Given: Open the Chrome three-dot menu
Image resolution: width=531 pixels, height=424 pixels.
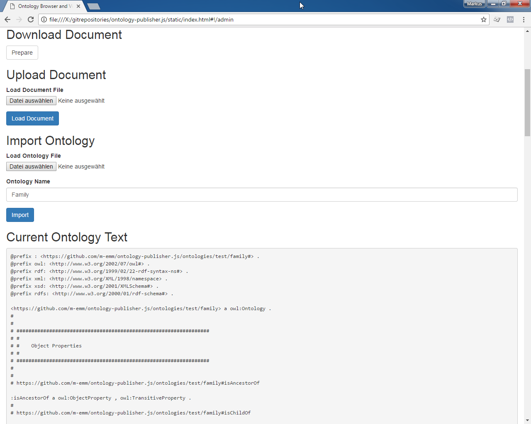Looking at the screenshot, I should 524,19.
